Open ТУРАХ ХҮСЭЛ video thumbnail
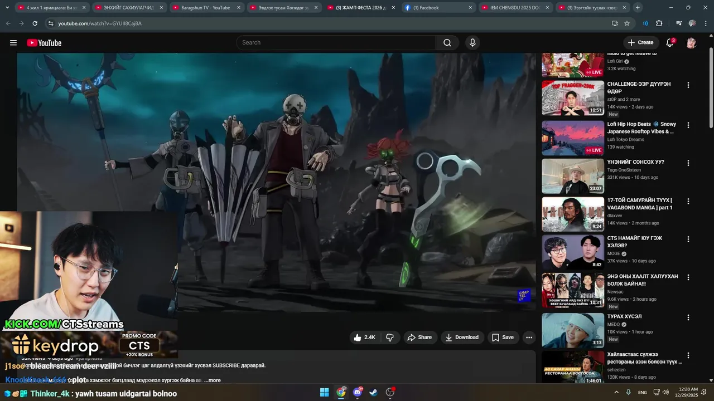 [573, 330]
